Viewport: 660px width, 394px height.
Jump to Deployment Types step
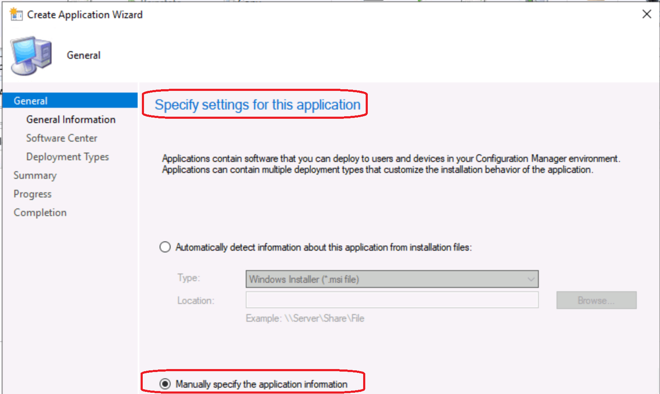click(x=68, y=157)
